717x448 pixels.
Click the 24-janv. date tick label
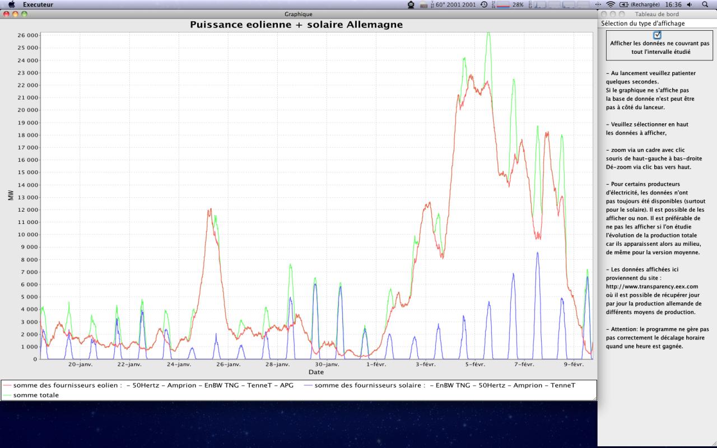(179, 364)
